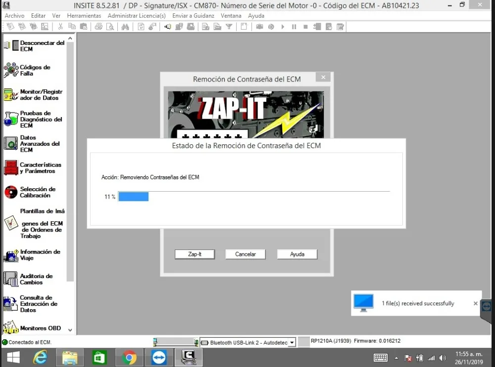Viewport: 495px width, 367px height.
Task: Dismiss the '1 file(s) received successfully' notification
Action: 475,303
